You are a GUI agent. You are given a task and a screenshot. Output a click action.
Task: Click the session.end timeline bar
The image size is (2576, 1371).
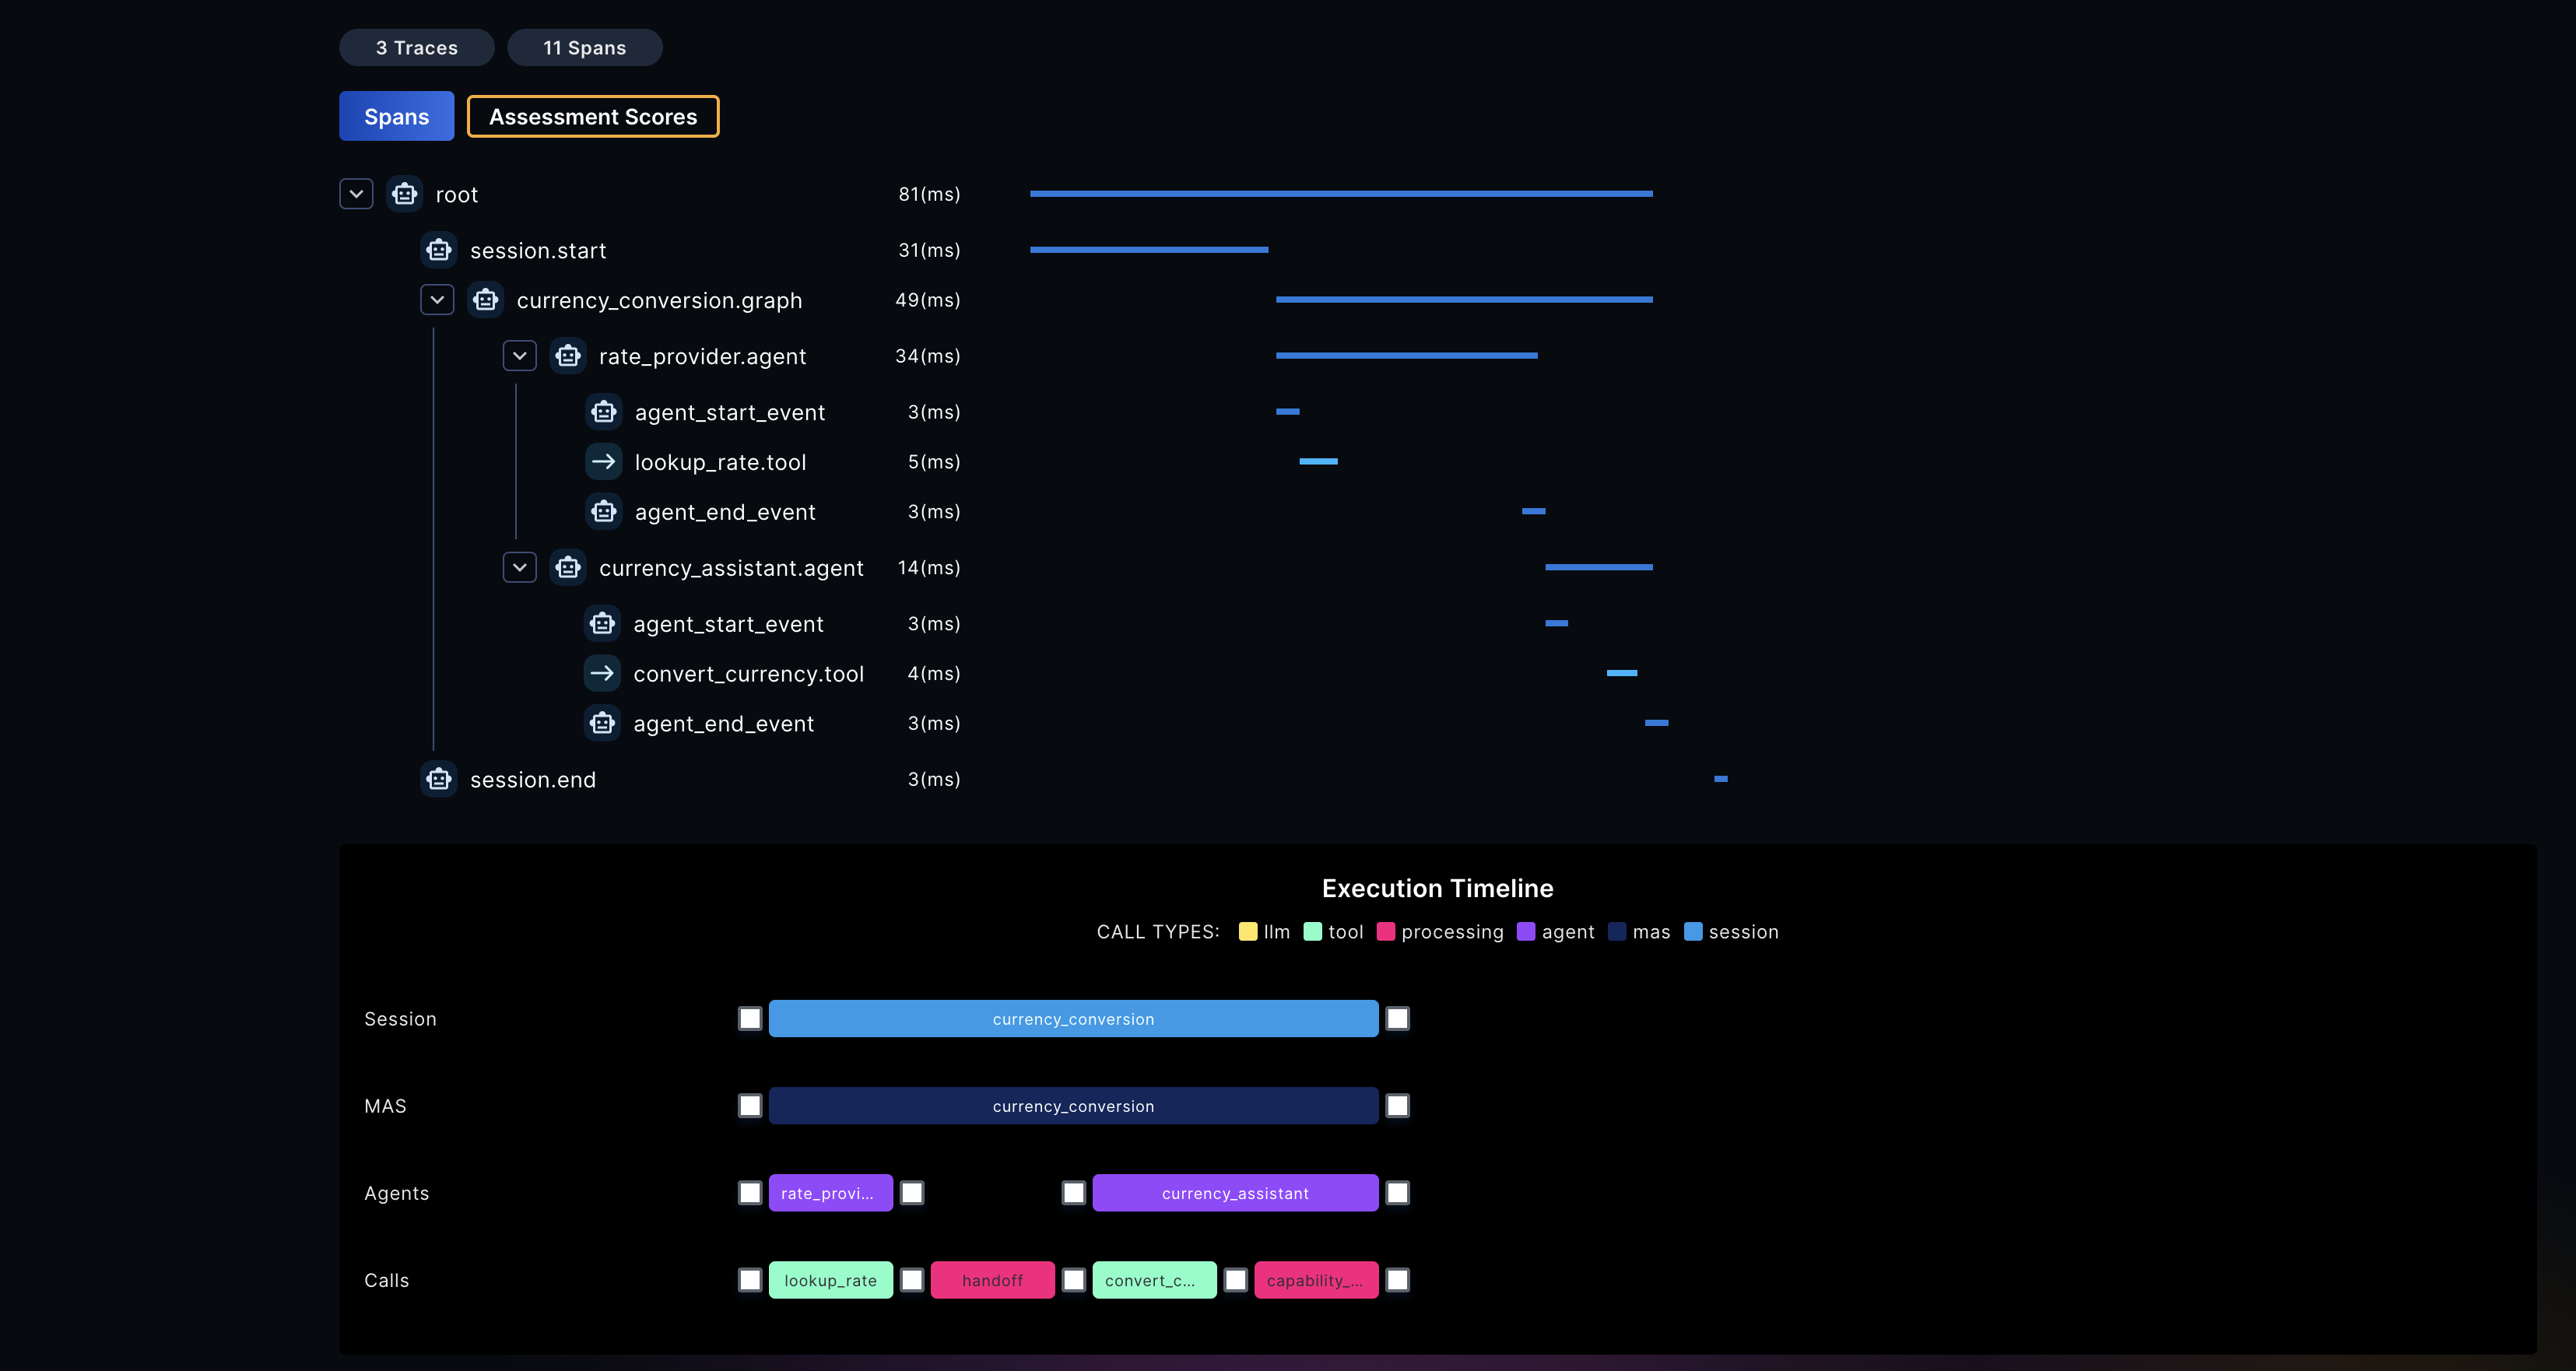1721,779
